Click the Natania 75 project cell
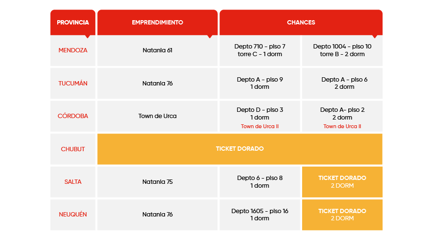The width and height of the screenshot is (433, 240). pos(157,182)
